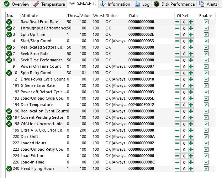This screenshot has width=222, height=178.
Task: Decrease offset for Power off Retract Cycle
Action: point(178,92)
